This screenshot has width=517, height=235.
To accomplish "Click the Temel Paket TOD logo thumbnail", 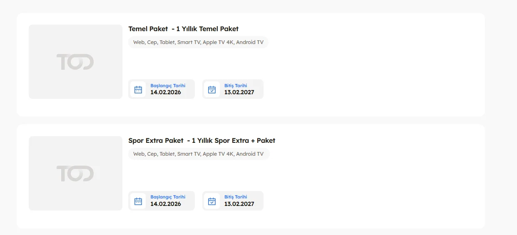I will pyautogui.click(x=75, y=62).
